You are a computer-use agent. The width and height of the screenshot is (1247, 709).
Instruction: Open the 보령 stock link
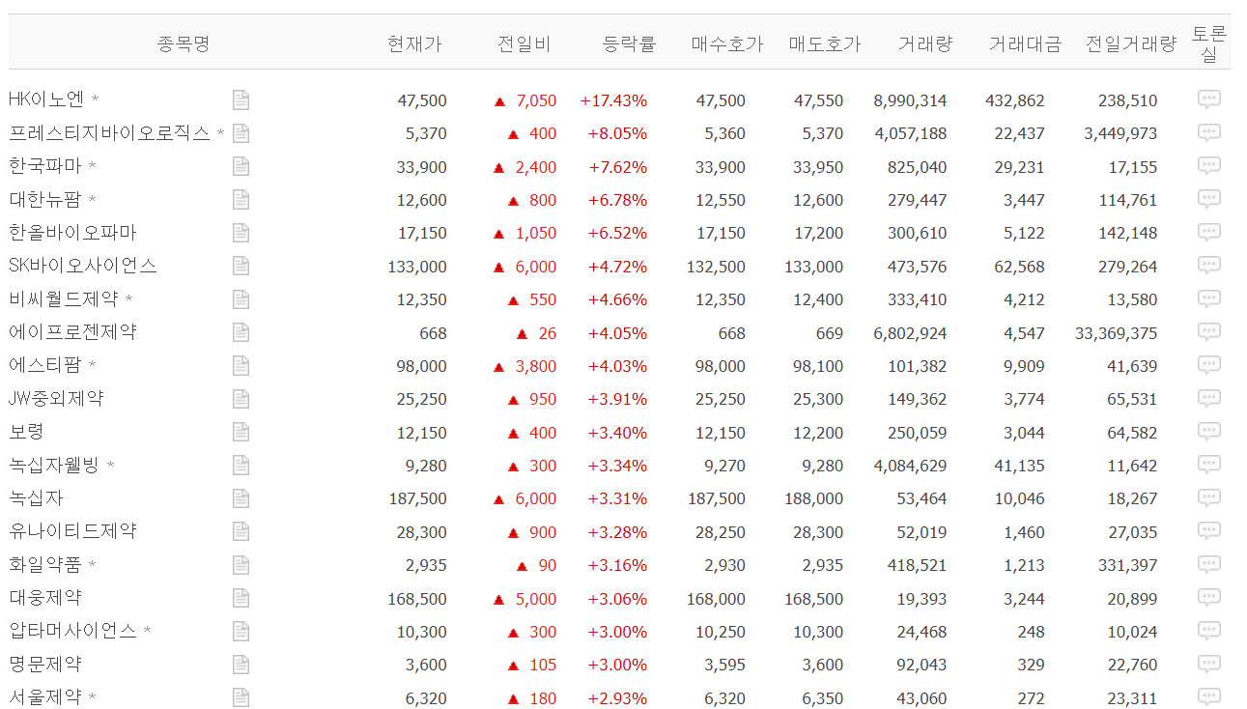click(x=26, y=432)
